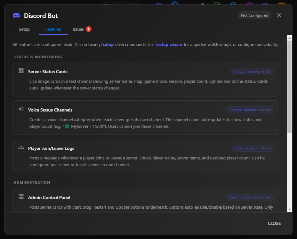Click the Admin Control Panel title
The height and width of the screenshot is (239, 297).
pos(49,197)
